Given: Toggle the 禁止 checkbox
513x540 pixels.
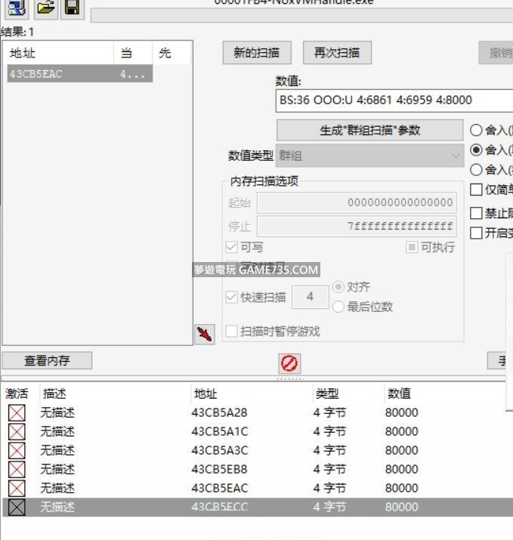Looking at the screenshot, I should pos(476,213).
